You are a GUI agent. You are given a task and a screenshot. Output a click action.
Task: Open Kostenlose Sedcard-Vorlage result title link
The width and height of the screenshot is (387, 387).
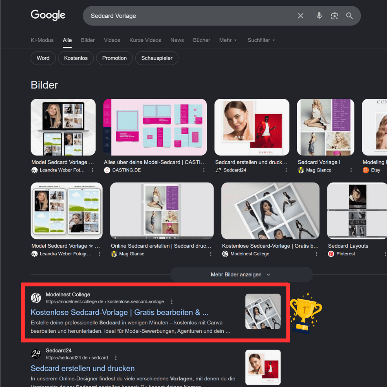tap(120, 312)
